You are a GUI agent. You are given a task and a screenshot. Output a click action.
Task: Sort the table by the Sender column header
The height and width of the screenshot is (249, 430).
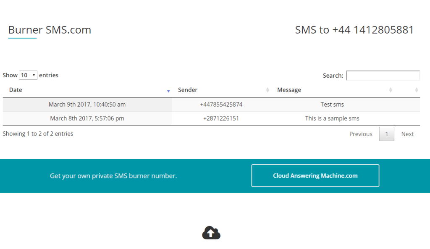(x=188, y=89)
